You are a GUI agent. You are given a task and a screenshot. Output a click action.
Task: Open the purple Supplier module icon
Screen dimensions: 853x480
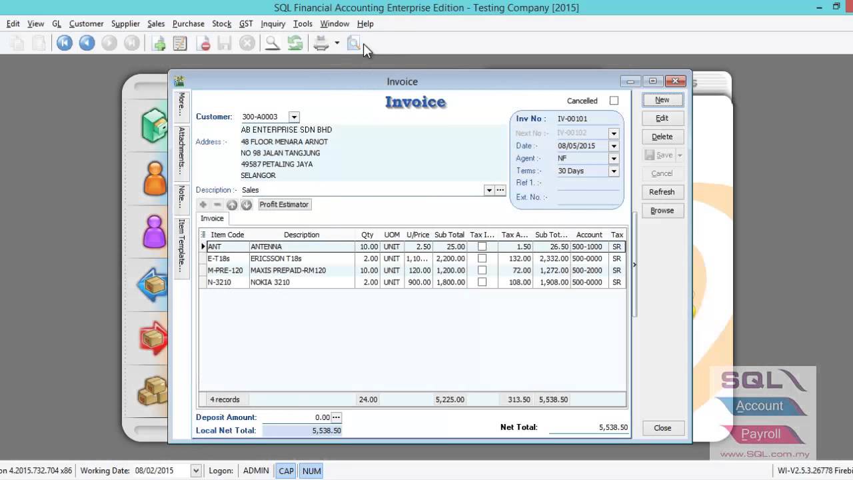pyautogui.click(x=155, y=232)
